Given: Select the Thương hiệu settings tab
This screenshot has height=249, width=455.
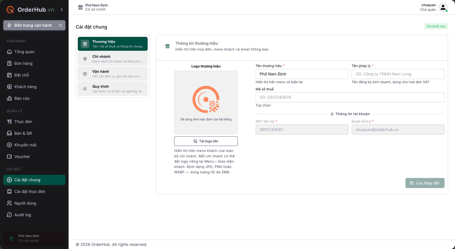Looking at the screenshot, I should (113, 44).
